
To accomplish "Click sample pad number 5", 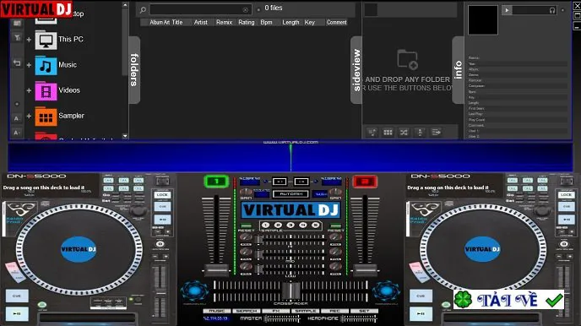I will [315, 225].
